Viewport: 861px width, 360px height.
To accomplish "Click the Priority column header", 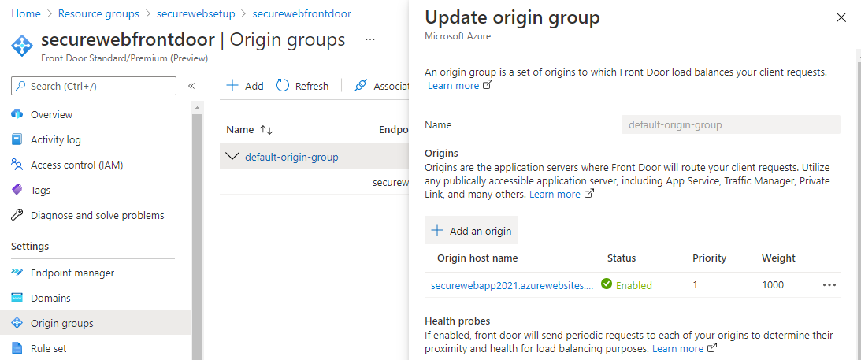I will [710, 258].
